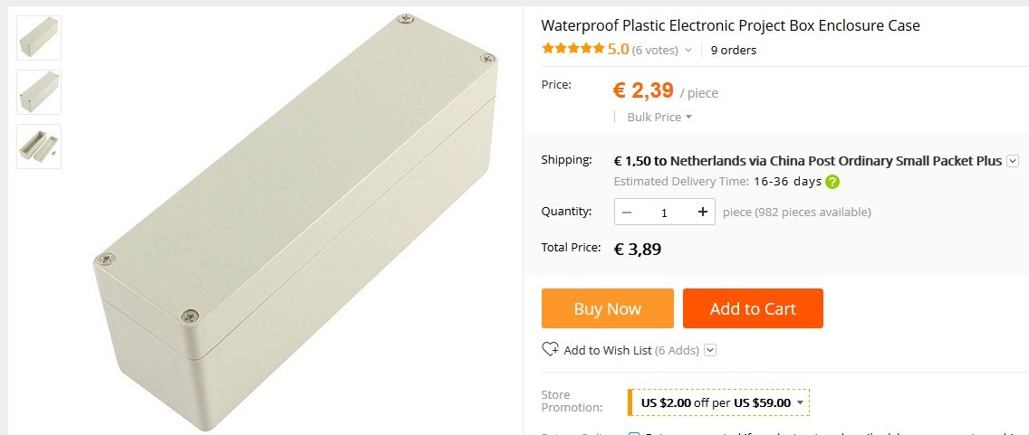Click the 9 orders link

point(734,51)
